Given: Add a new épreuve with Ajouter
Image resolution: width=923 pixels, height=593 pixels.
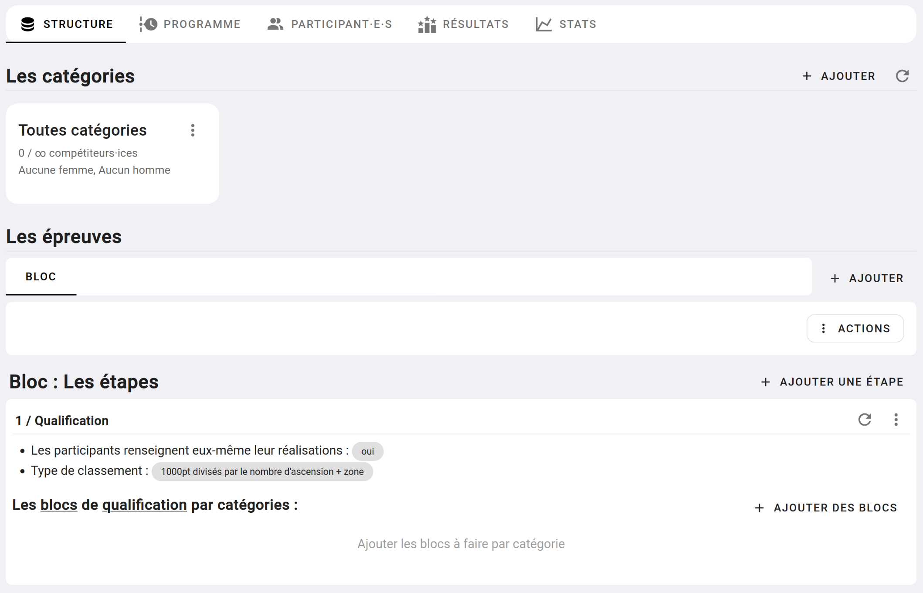Looking at the screenshot, I should click(x=867, y=278).
